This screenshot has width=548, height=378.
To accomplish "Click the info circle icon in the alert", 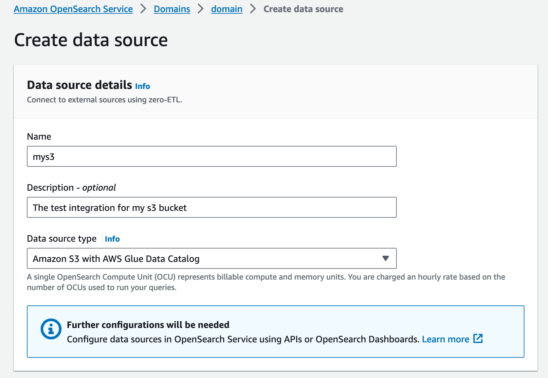I will (51, 329).
